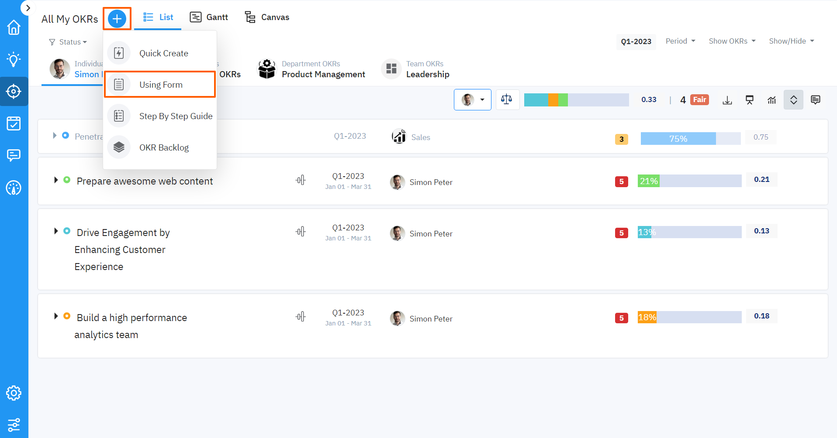Click the download/export icon in the toolbar

(x=727, y=99)
